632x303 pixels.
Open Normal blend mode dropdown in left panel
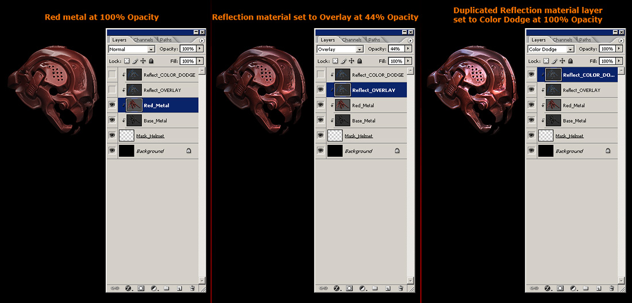click(x=152, y=49)
